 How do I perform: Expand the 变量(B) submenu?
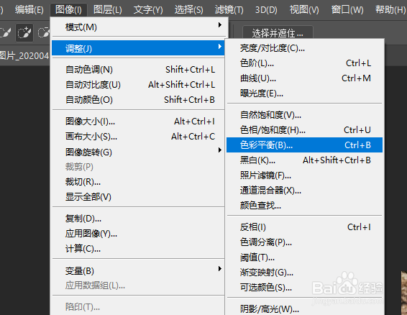coord(138,270)
